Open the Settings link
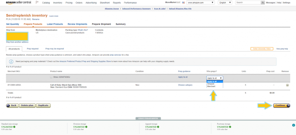Screen dimensions: 296x135 pos(286,3)
